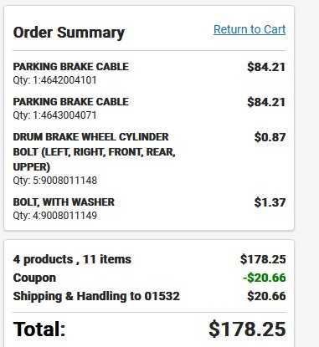Click the $0.87 bolt price
The image size is (319, 347).
(x=270, y=137)
